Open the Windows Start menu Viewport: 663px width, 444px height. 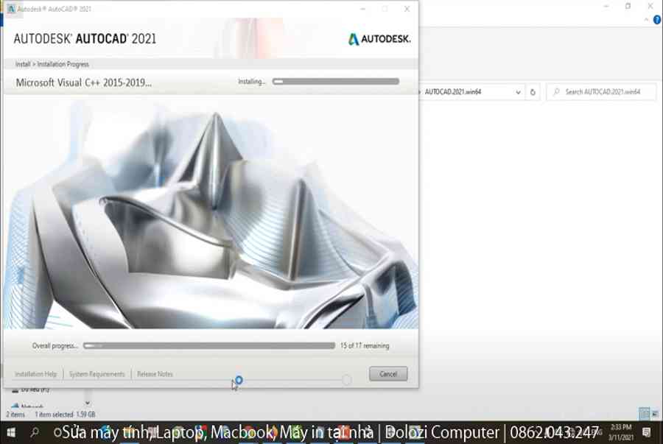tap(11, 432)
